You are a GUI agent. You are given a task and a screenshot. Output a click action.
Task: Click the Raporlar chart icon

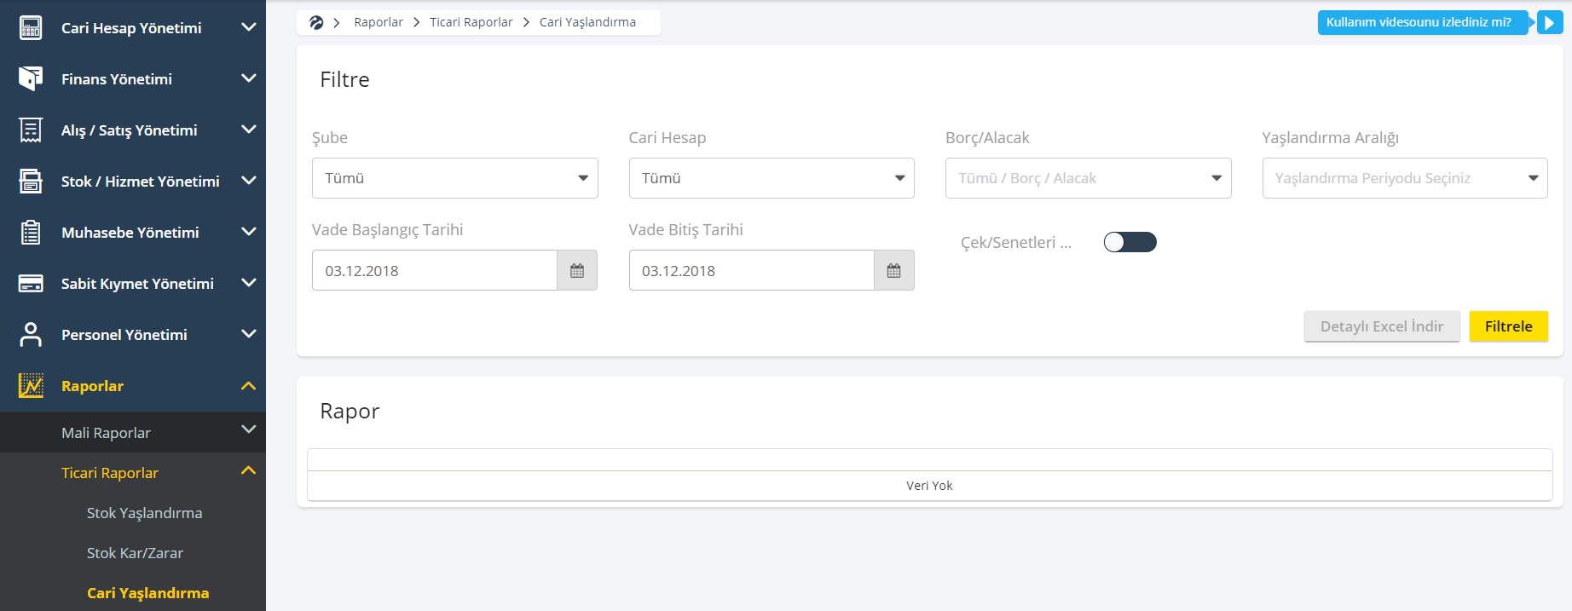coord(31,385)
